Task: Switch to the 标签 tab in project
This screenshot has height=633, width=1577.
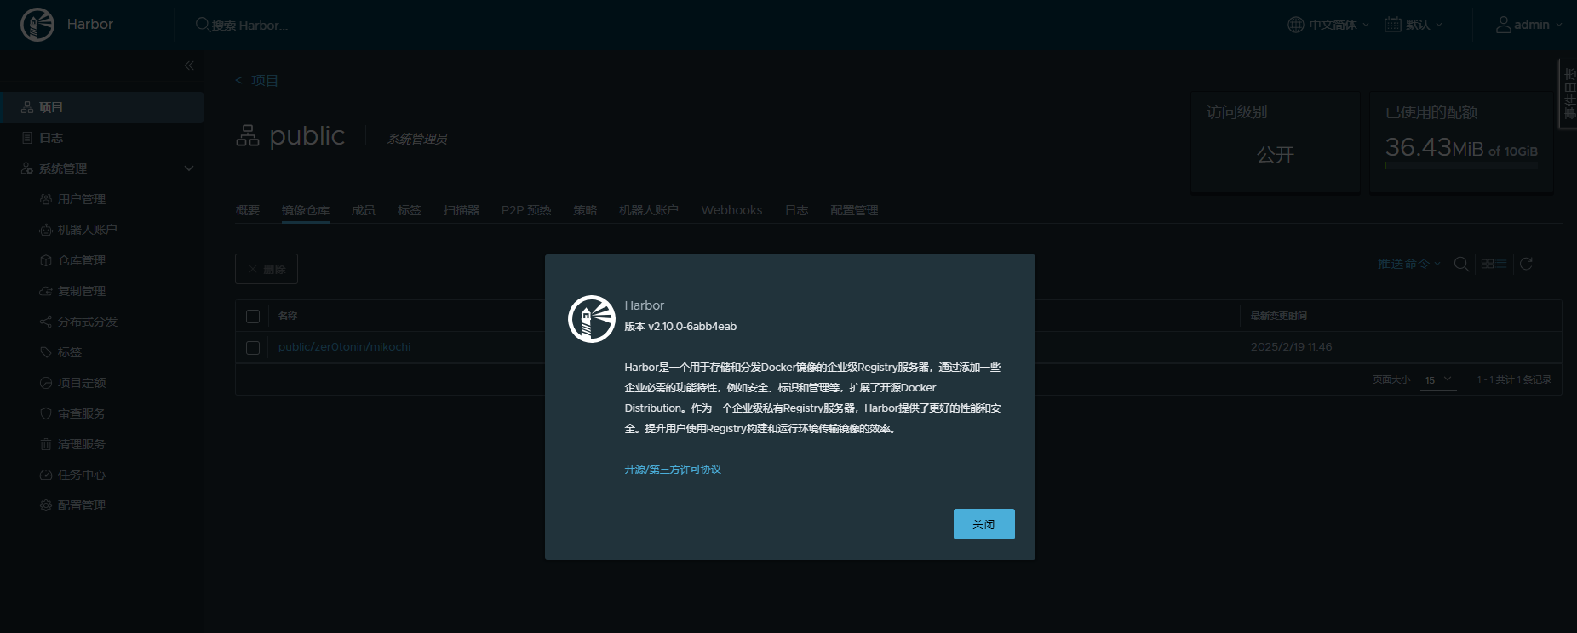Action: (x=410, y=210)
